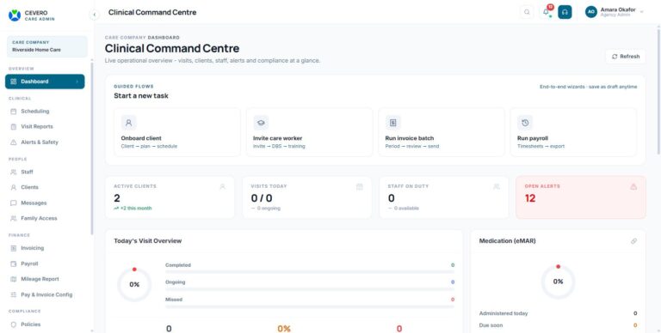The image size is (661, 333).
Task: Open the Active Clients stat card
Action: click(170, 197)
